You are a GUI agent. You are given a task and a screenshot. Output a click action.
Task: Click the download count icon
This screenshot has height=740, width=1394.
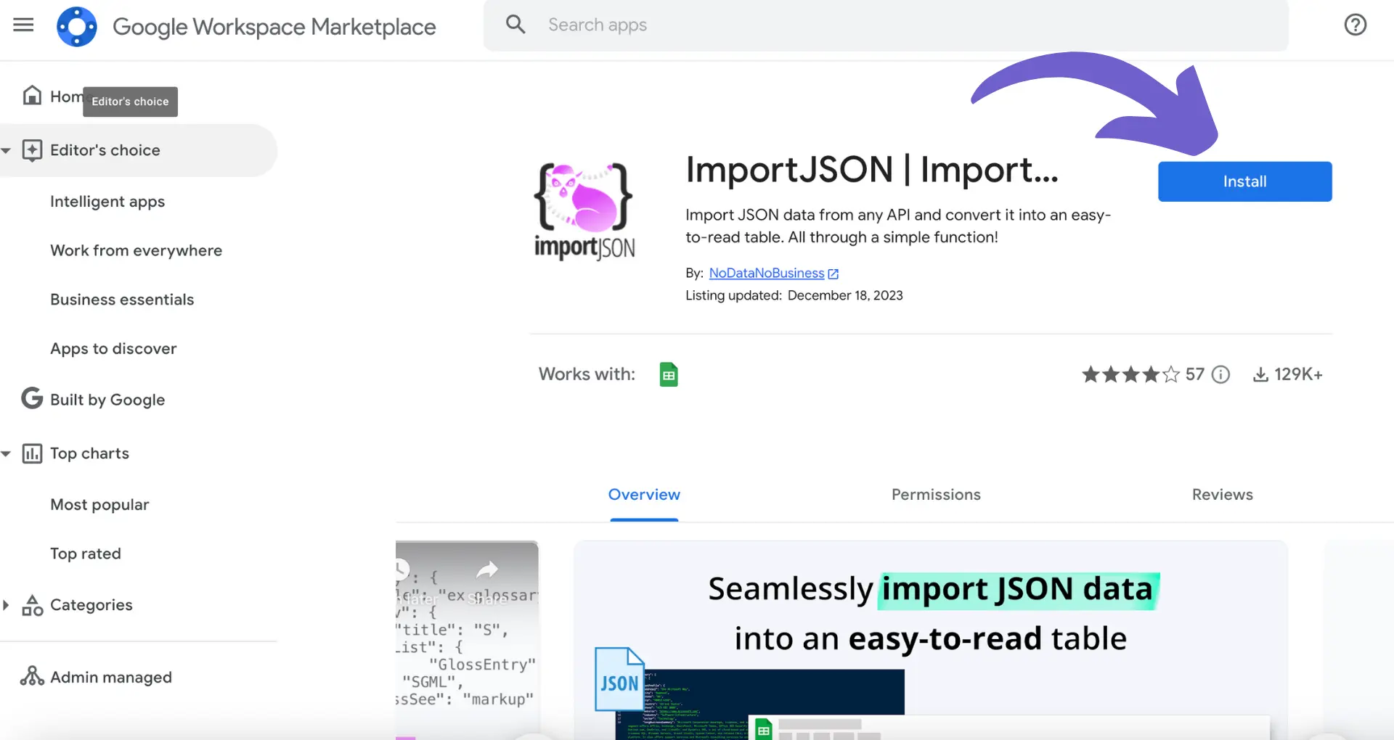(x=1261, y=374)
